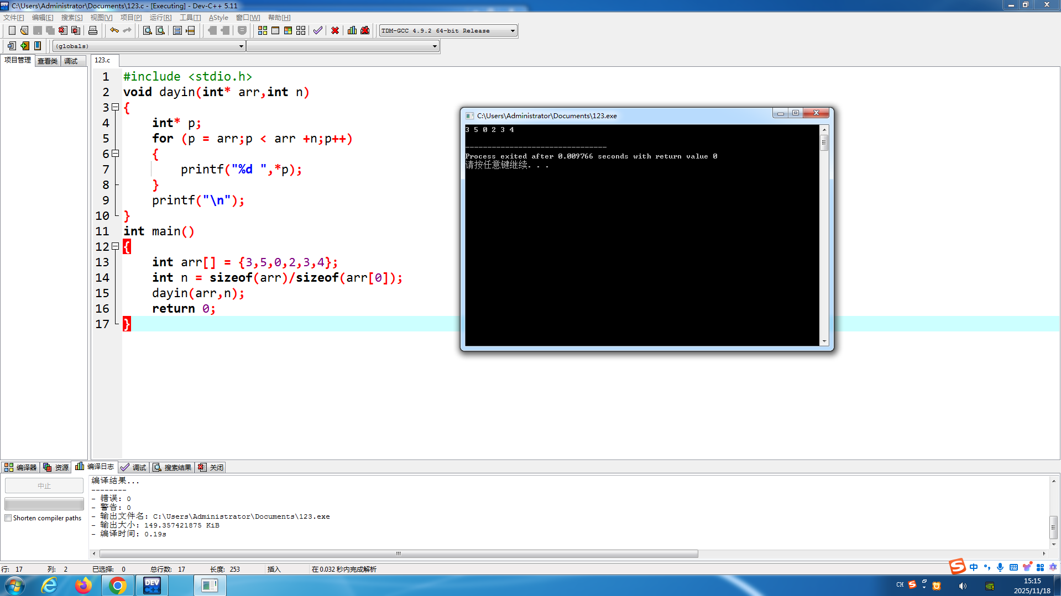The image size is (1061, 596).
Task: Click the Open file icon
Action: [24, 30]
